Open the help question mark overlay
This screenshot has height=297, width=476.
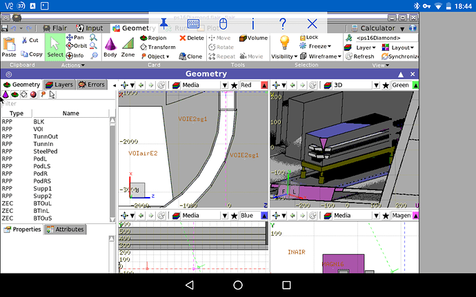coord(283,23)
